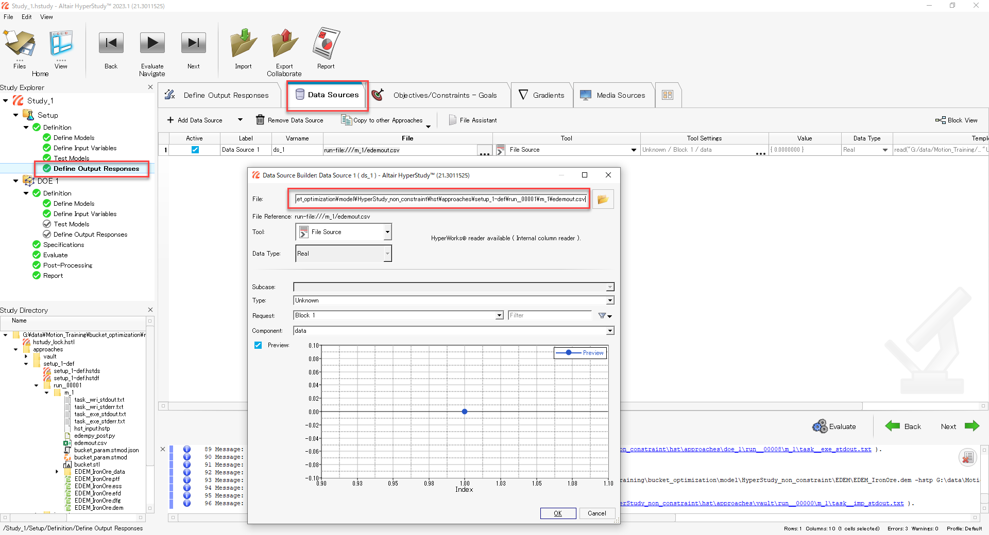Open the View menu
This screenshot has height=535, width=989.
pyautogui.click(x=46, y=17)
